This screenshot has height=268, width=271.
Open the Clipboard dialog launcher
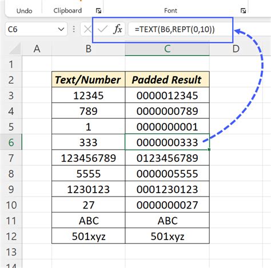coord(98,11)
